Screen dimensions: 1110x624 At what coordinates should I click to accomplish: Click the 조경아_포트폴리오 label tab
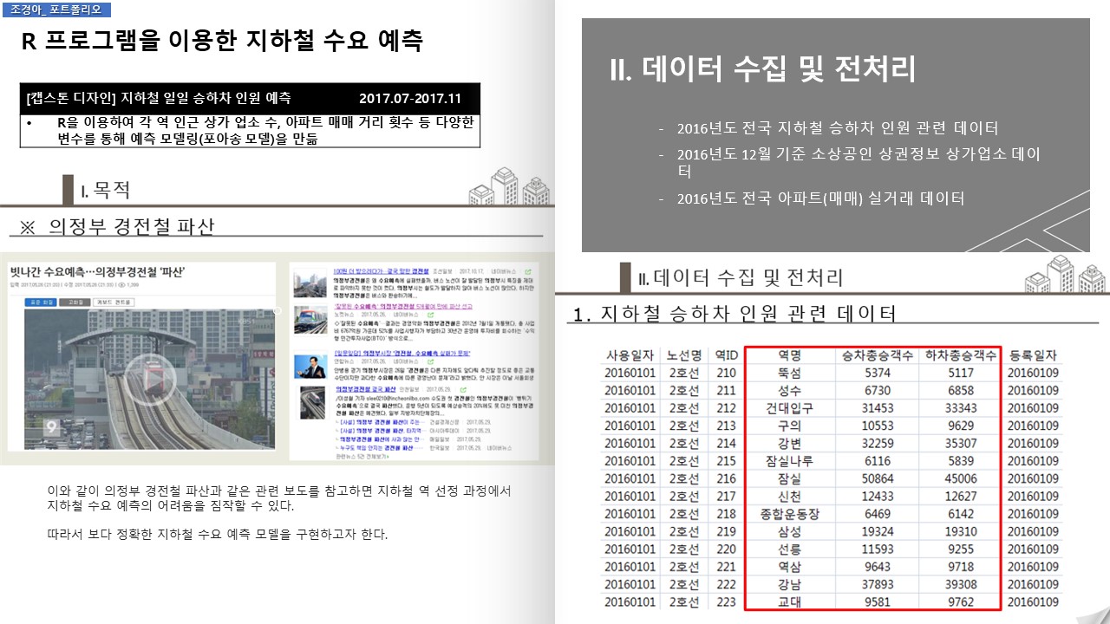coord(55,10)
